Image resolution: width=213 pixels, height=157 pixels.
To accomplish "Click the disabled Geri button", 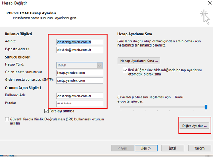I will coord(122,148).
